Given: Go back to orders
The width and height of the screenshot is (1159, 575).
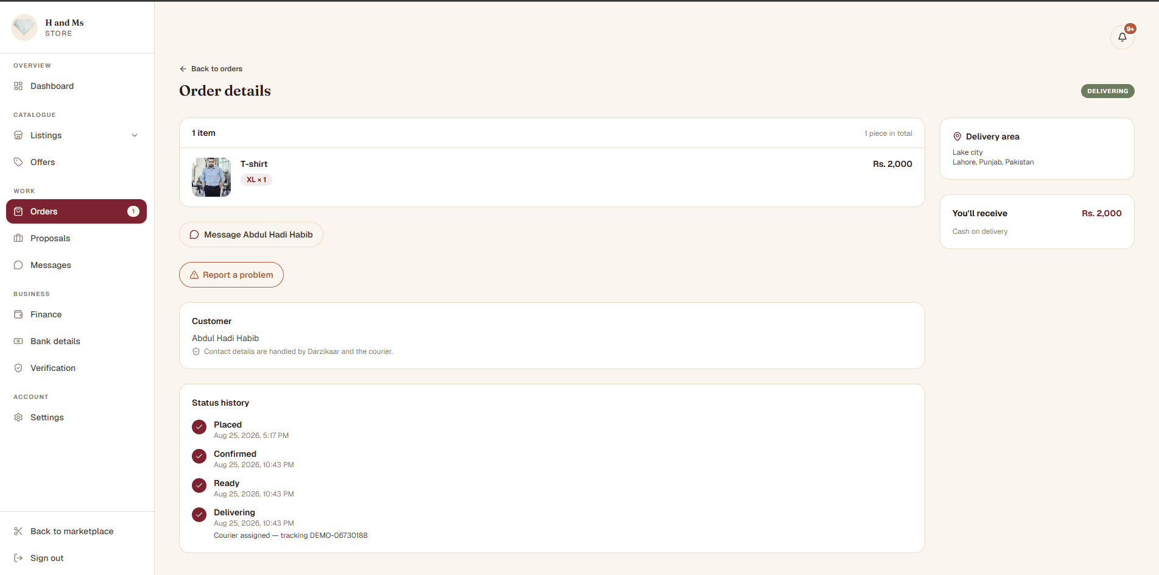Looking at the screenshot, I should tap(211, 69).
